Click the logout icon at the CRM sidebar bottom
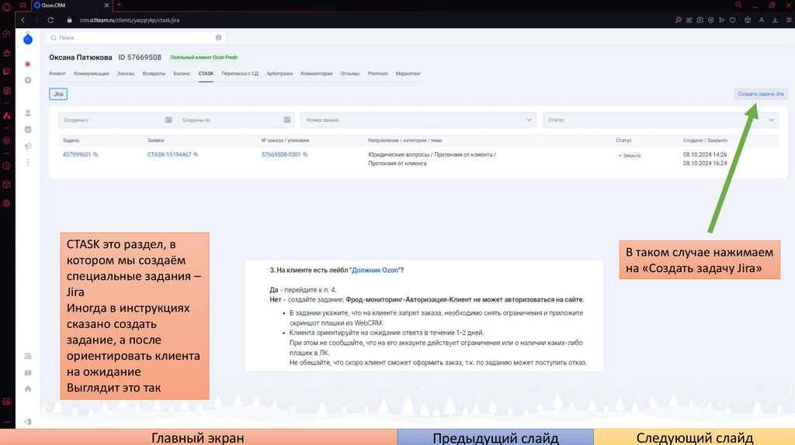 (x=28, y=422)
